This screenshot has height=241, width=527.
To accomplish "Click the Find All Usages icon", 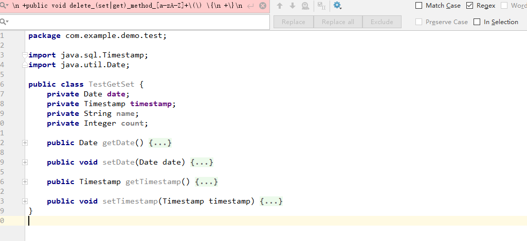I will [305, 6].
